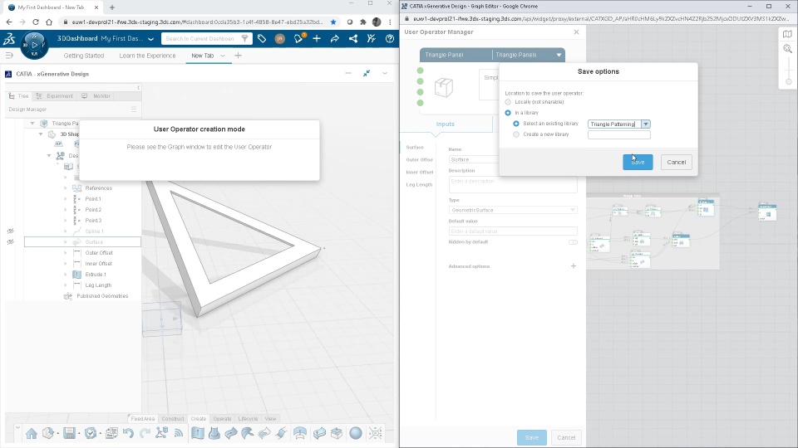Click the graph nodes icon in action bar

point(162,433)
